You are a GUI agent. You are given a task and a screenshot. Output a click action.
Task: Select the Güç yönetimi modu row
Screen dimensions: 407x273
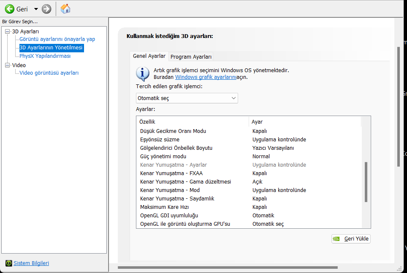point(249,157)
